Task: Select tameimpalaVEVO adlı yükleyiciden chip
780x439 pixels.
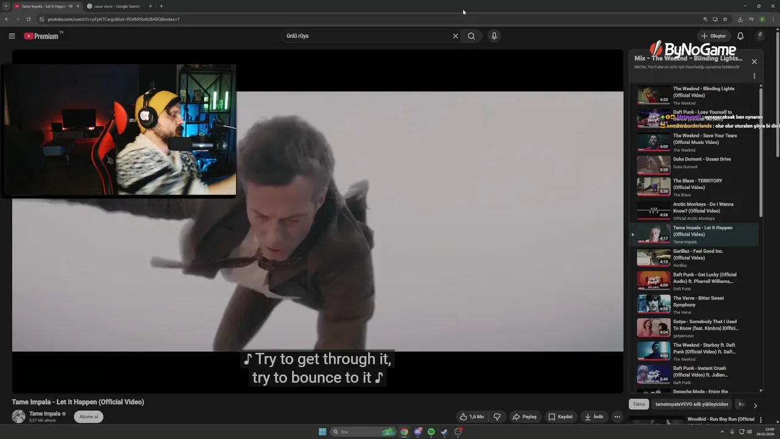Action: tap(692, 404)
